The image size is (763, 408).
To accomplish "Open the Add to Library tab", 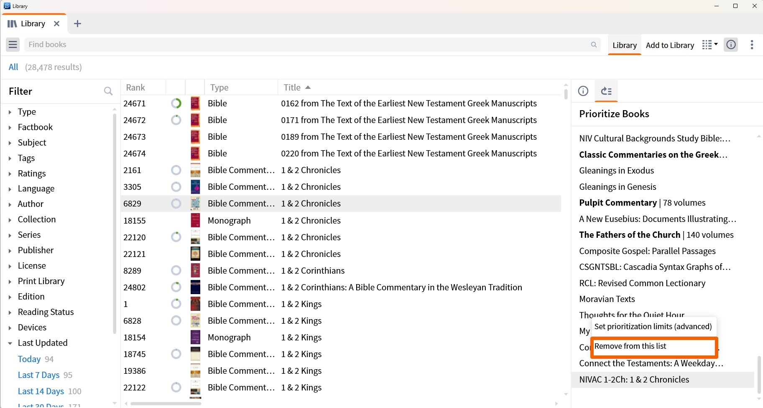I will click(670, 45).
